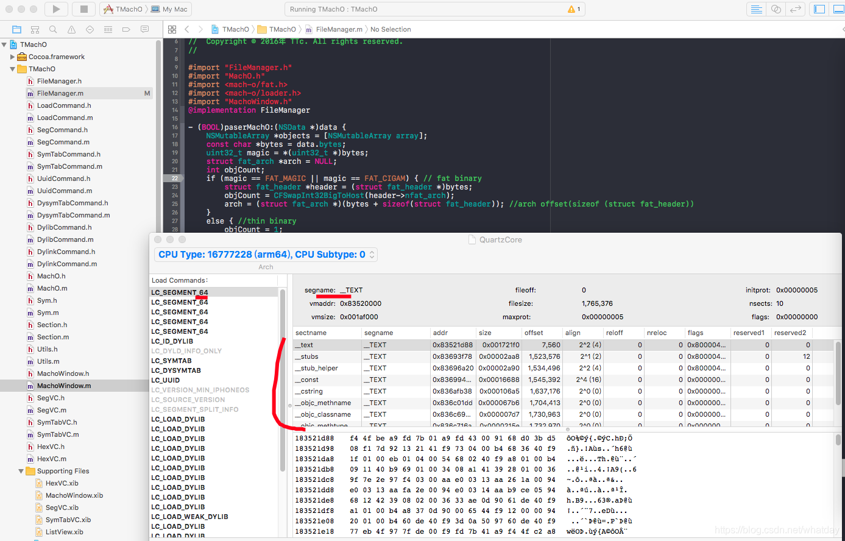Sort sections by addr column

(x=453, y=333)
